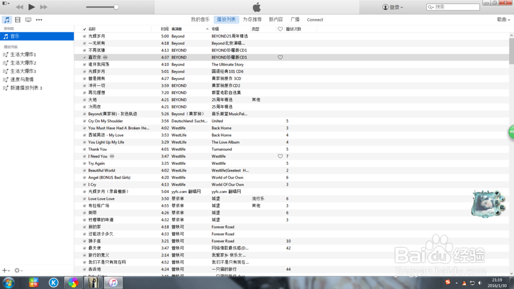Image resolution: width=514 pixels, height=289 pixels.
Task: Open more options dots beside 喜欢你
Action: [x=105, y=57]
